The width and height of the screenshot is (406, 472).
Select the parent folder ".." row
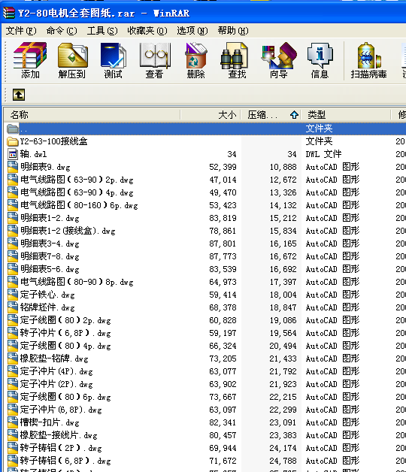tap(205, 129)
